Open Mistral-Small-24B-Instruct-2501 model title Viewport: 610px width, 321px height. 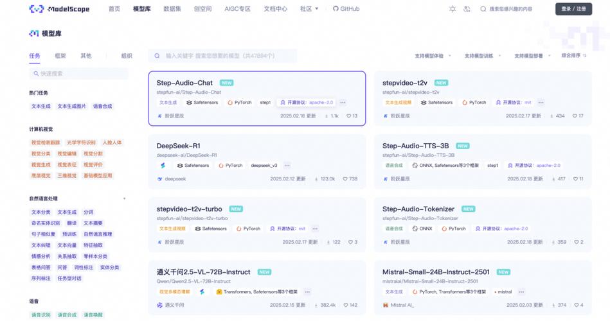pyautogui.click(x=436, y=272)
